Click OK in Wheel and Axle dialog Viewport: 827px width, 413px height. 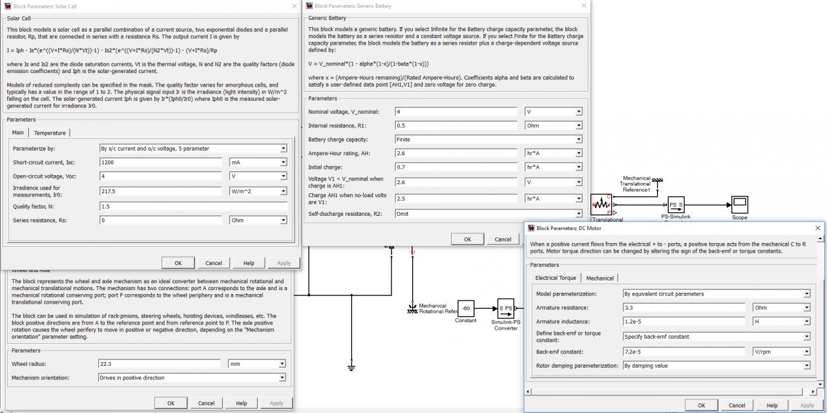point(171,403)
